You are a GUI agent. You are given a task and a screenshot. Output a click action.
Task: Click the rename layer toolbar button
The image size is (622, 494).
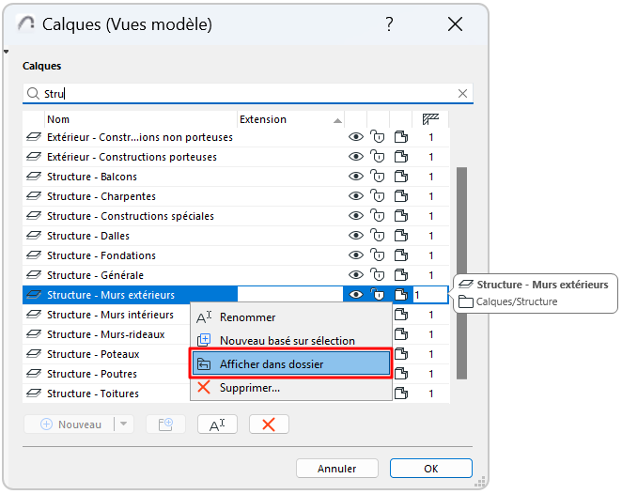(217, 425)
